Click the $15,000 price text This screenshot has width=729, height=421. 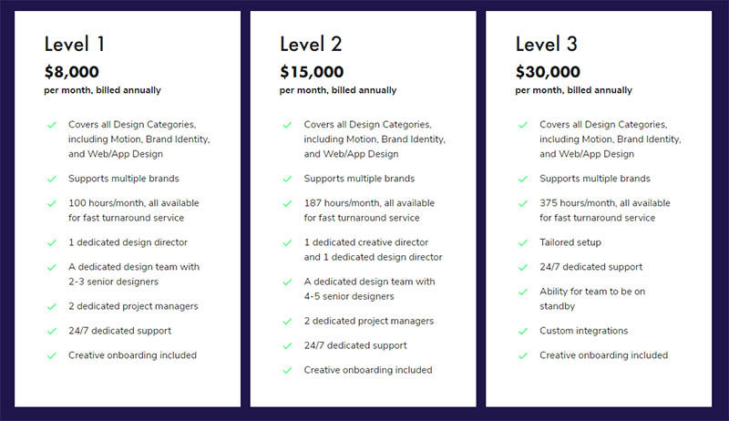point(312,72)
